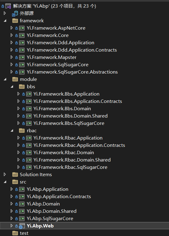Select the Yi.Framework.Rbac.SqlSugarCore project
This screenshot has width=169, height=236.
(70, 167)
